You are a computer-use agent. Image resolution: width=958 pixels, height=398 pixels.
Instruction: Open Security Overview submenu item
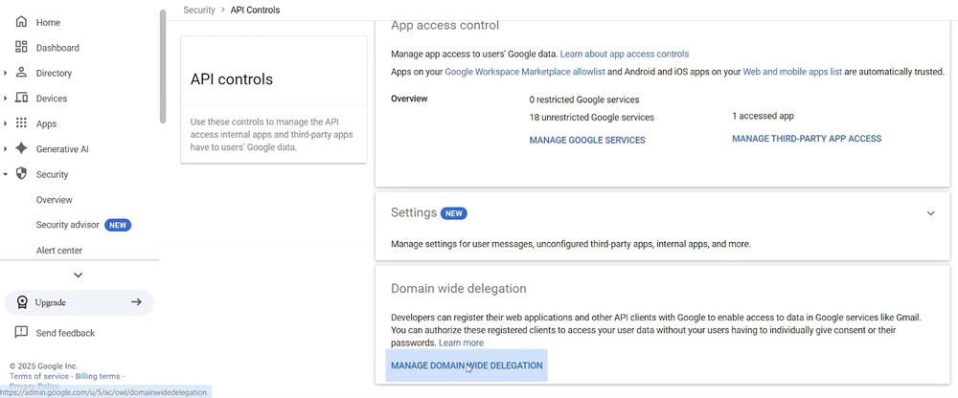click(54, 200)
